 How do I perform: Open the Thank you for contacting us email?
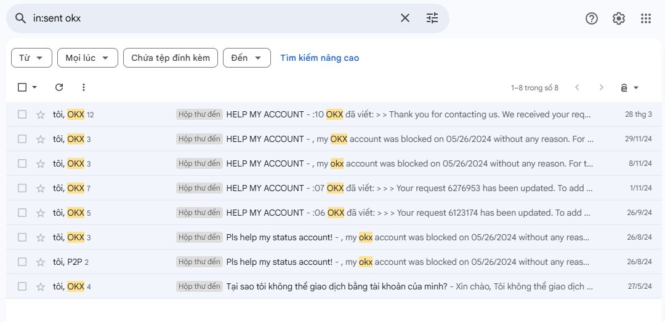[334, 114]
